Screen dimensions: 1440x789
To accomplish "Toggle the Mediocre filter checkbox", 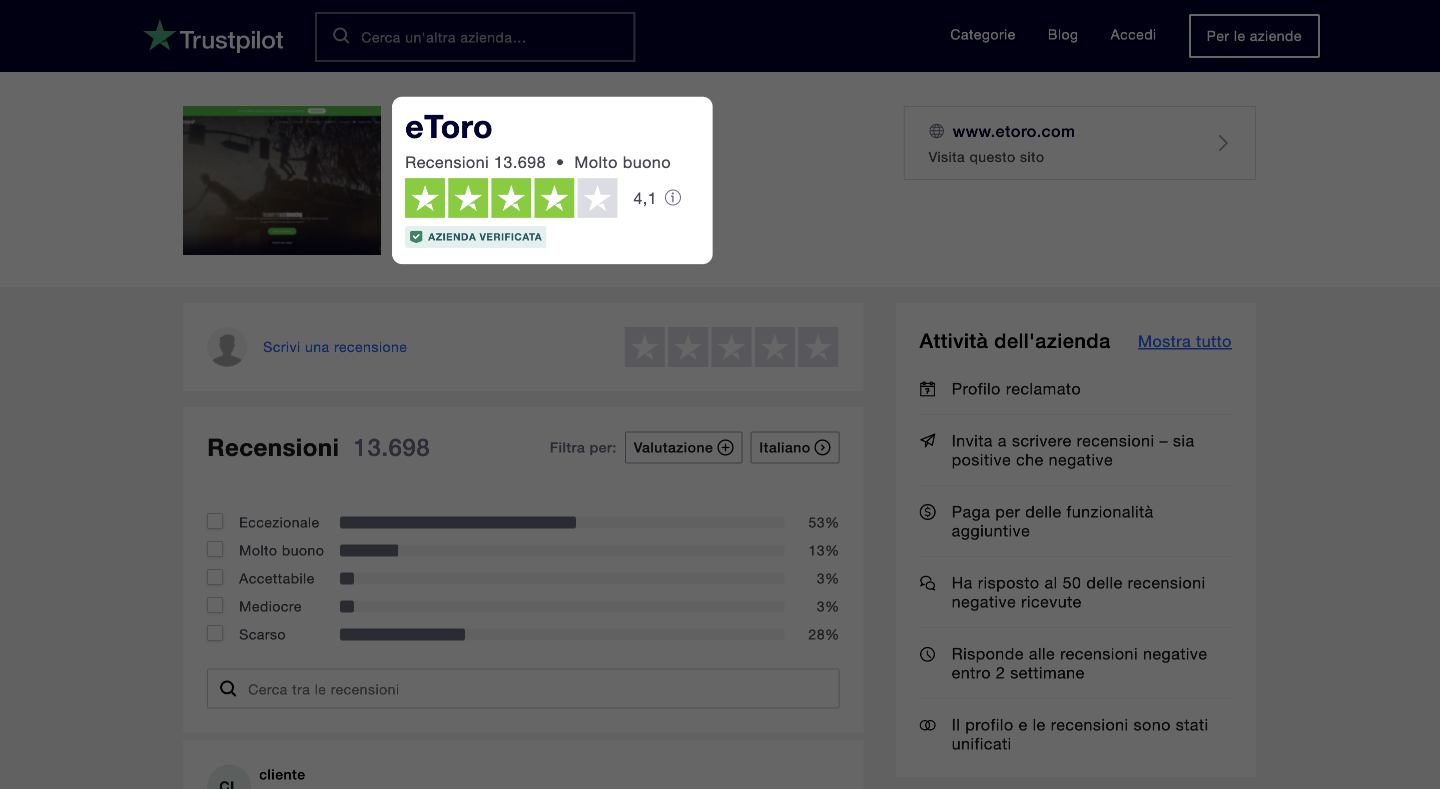I will 215,605.
